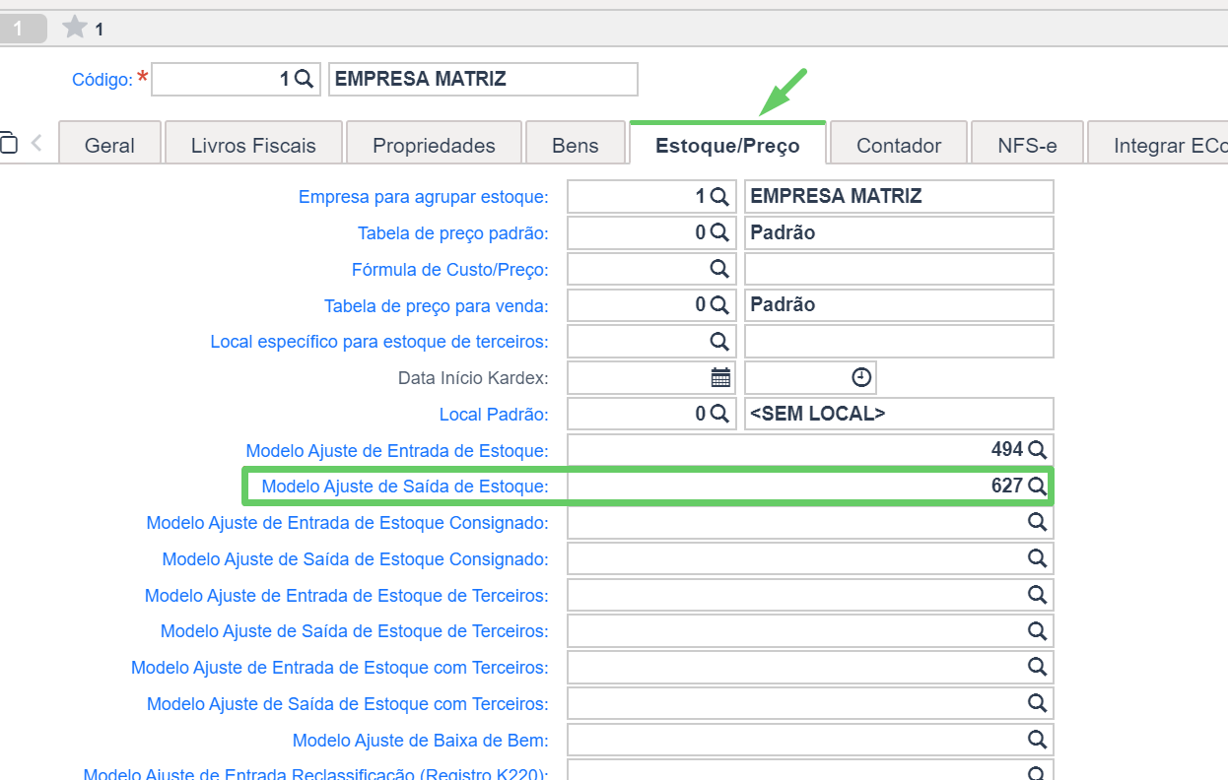Viewport: 1228px width, 780px height.
Task: Click the Kardex time input field
Action: point(810,377)
